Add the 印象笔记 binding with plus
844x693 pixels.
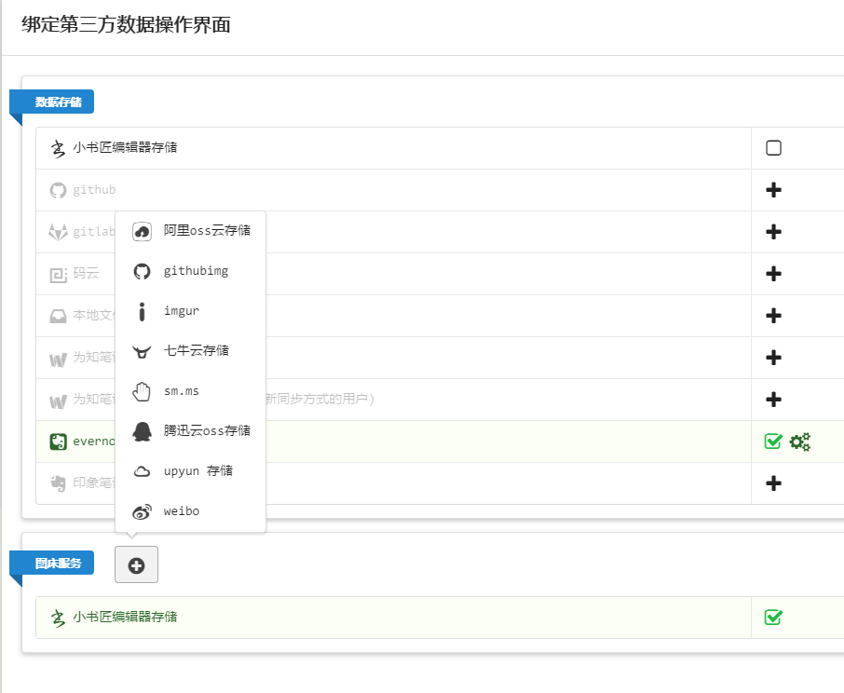[773, 483]
